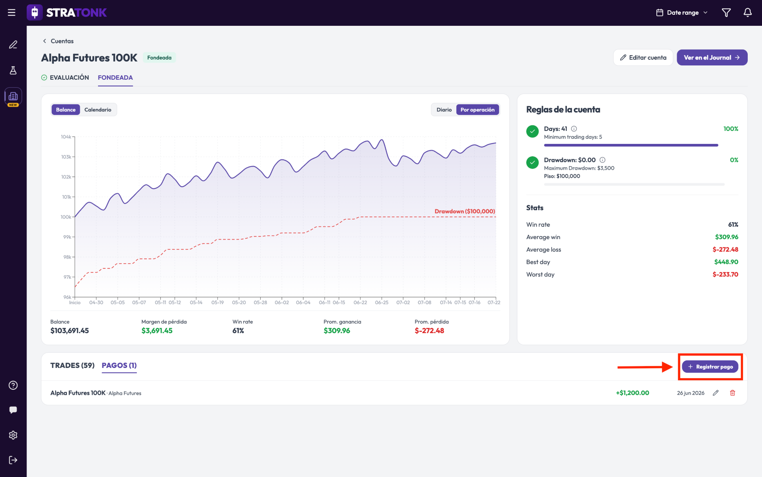The image size is (762, 477).
Task: Delete the payment with trash icon
Action: tap(733, 393)
